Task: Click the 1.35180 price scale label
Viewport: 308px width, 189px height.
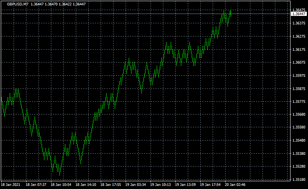Action: click(299, 180)
